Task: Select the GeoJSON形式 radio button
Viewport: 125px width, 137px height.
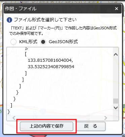Action: point(43,42)
